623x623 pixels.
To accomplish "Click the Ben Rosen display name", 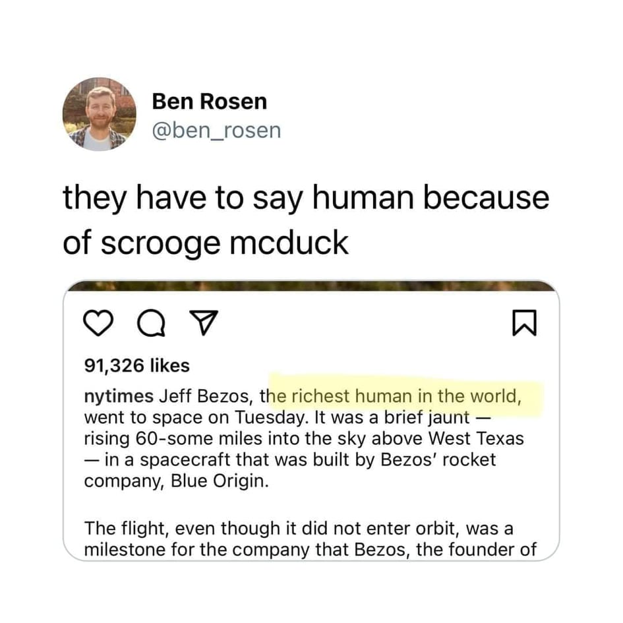I will pos(209,102).
